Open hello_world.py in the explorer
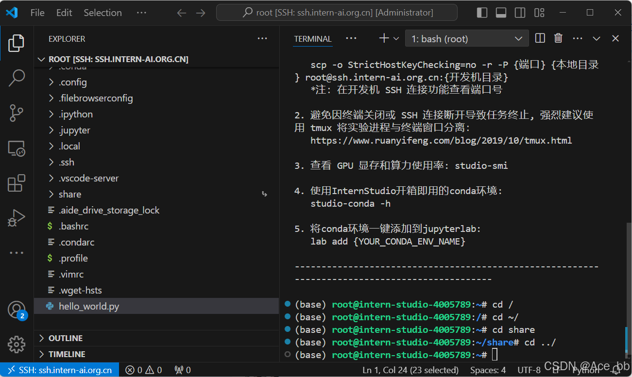The height and width of the screenshot is (377, 632). pos(156,306)
